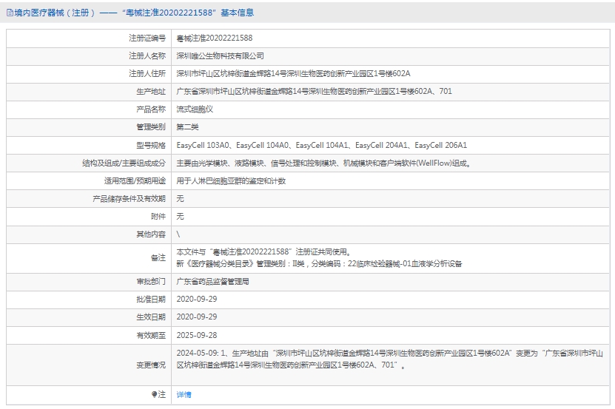
Task: Click the 产品名称 label
Action: (x=151, y=109)
